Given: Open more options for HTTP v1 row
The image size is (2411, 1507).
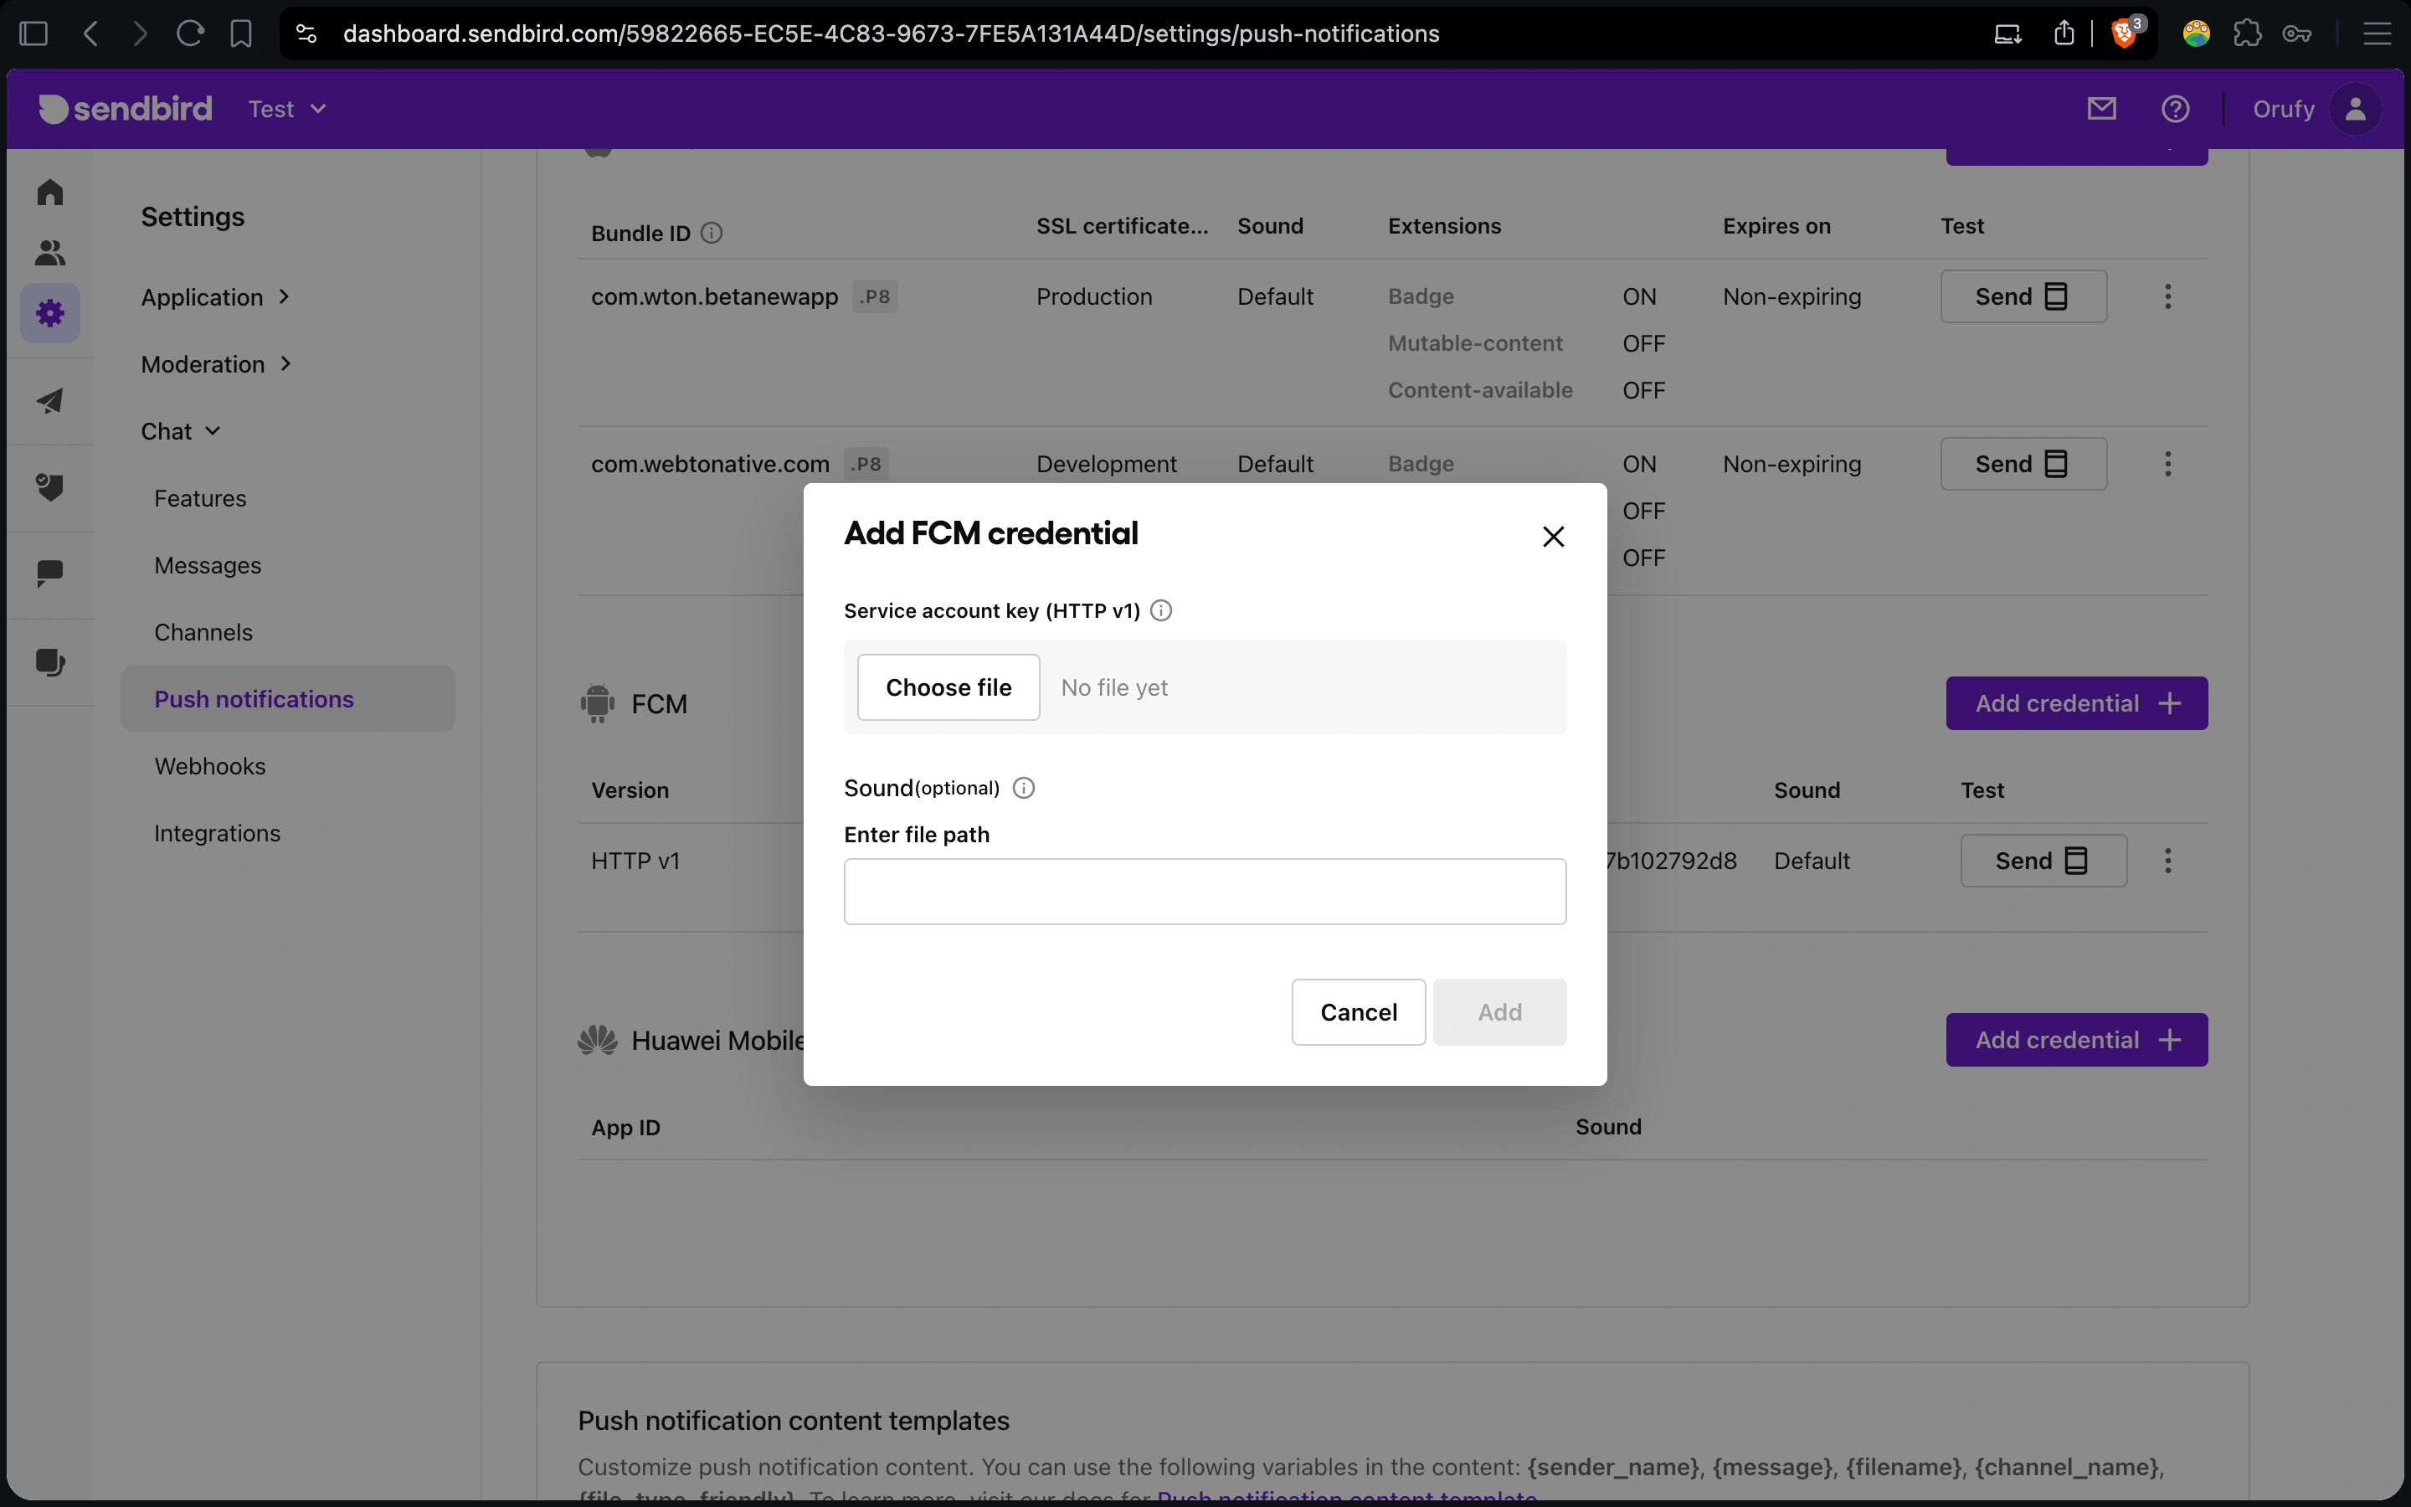Looking at the screenshot, I should tap(2168, 860).
